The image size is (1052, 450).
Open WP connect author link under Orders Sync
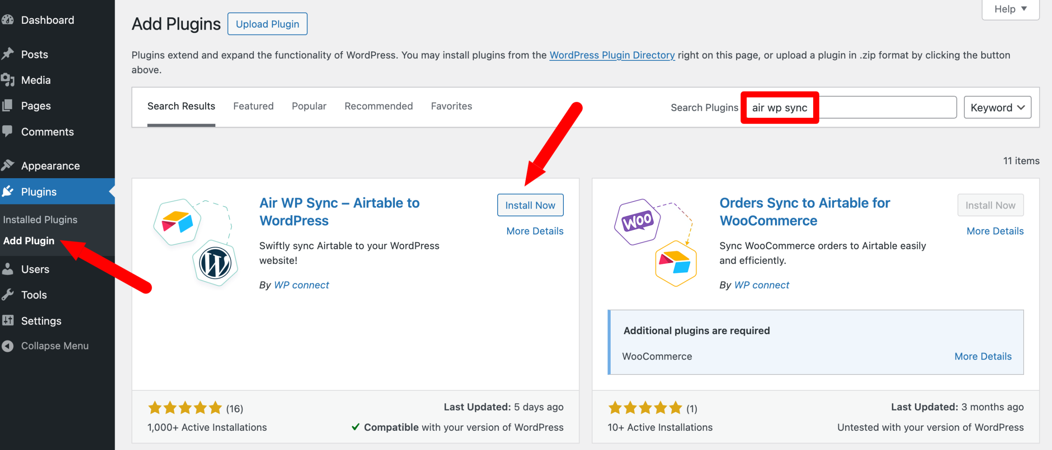click(x=761, y=285)
